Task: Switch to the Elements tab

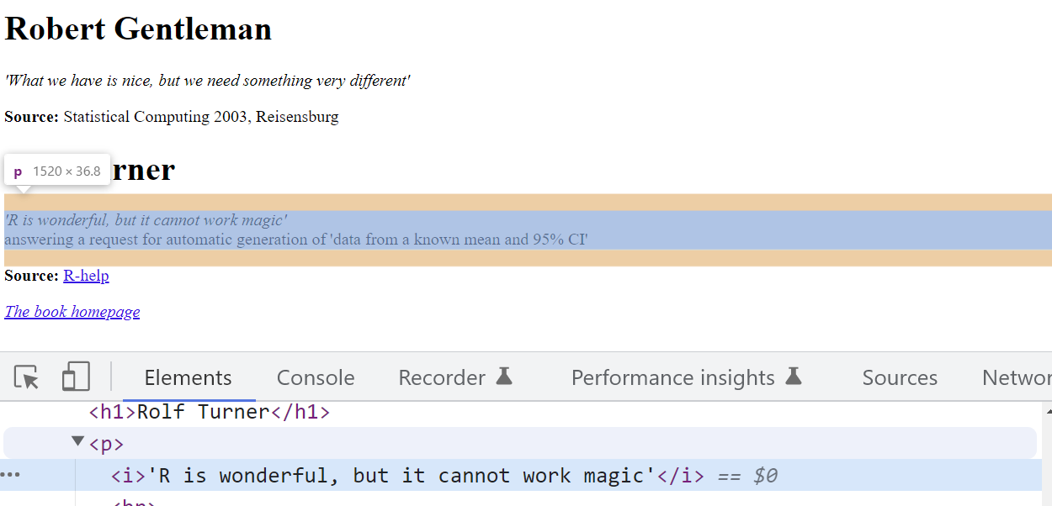Action: (x=188, y=378)
